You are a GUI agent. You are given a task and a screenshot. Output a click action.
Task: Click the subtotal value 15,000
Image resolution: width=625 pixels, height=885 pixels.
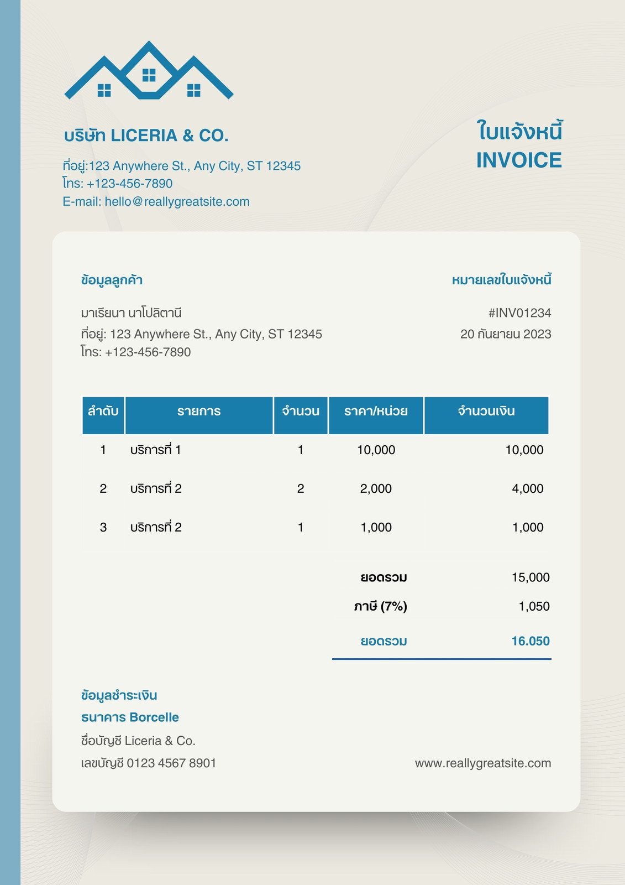point(531,577)
